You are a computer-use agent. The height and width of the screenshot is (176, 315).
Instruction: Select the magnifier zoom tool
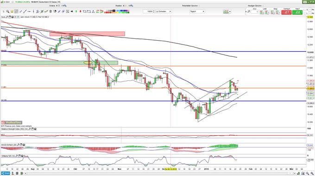(x=7, y=12)
